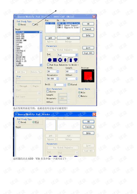The height and width of the screenshot is (194, 137).
Task: Select Inner Layers in the layer list
Action: (68, 25)
